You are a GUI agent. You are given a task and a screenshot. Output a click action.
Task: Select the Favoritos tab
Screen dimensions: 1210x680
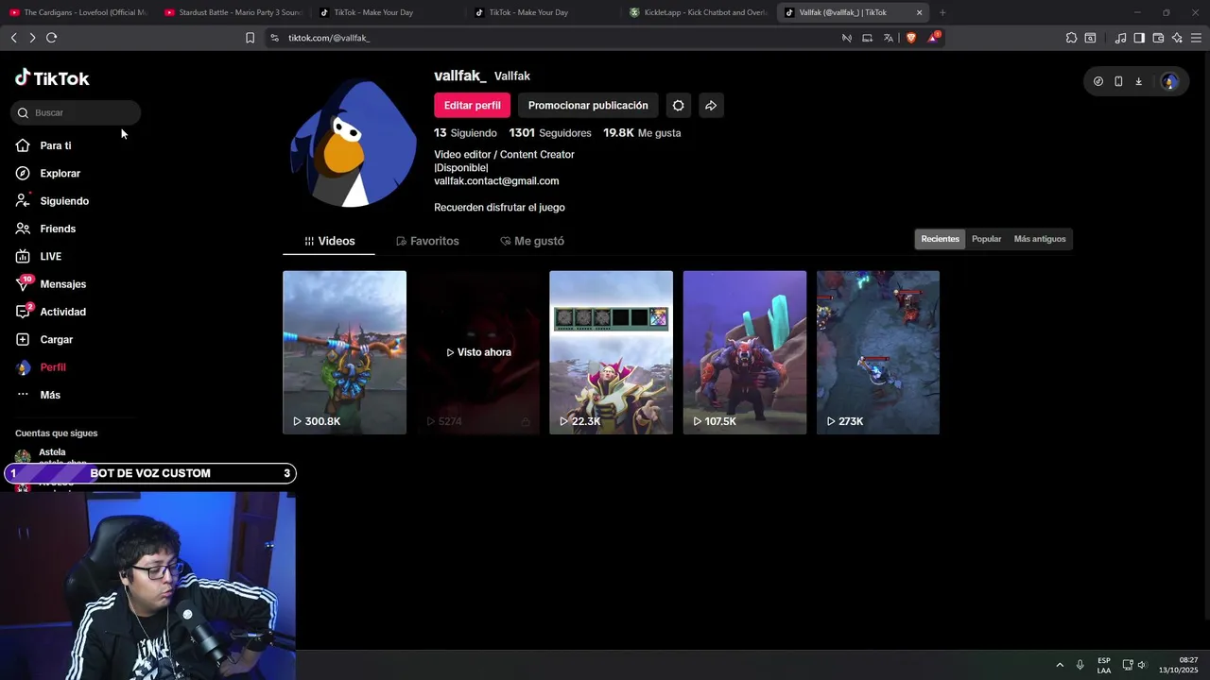tap(427, 241)
